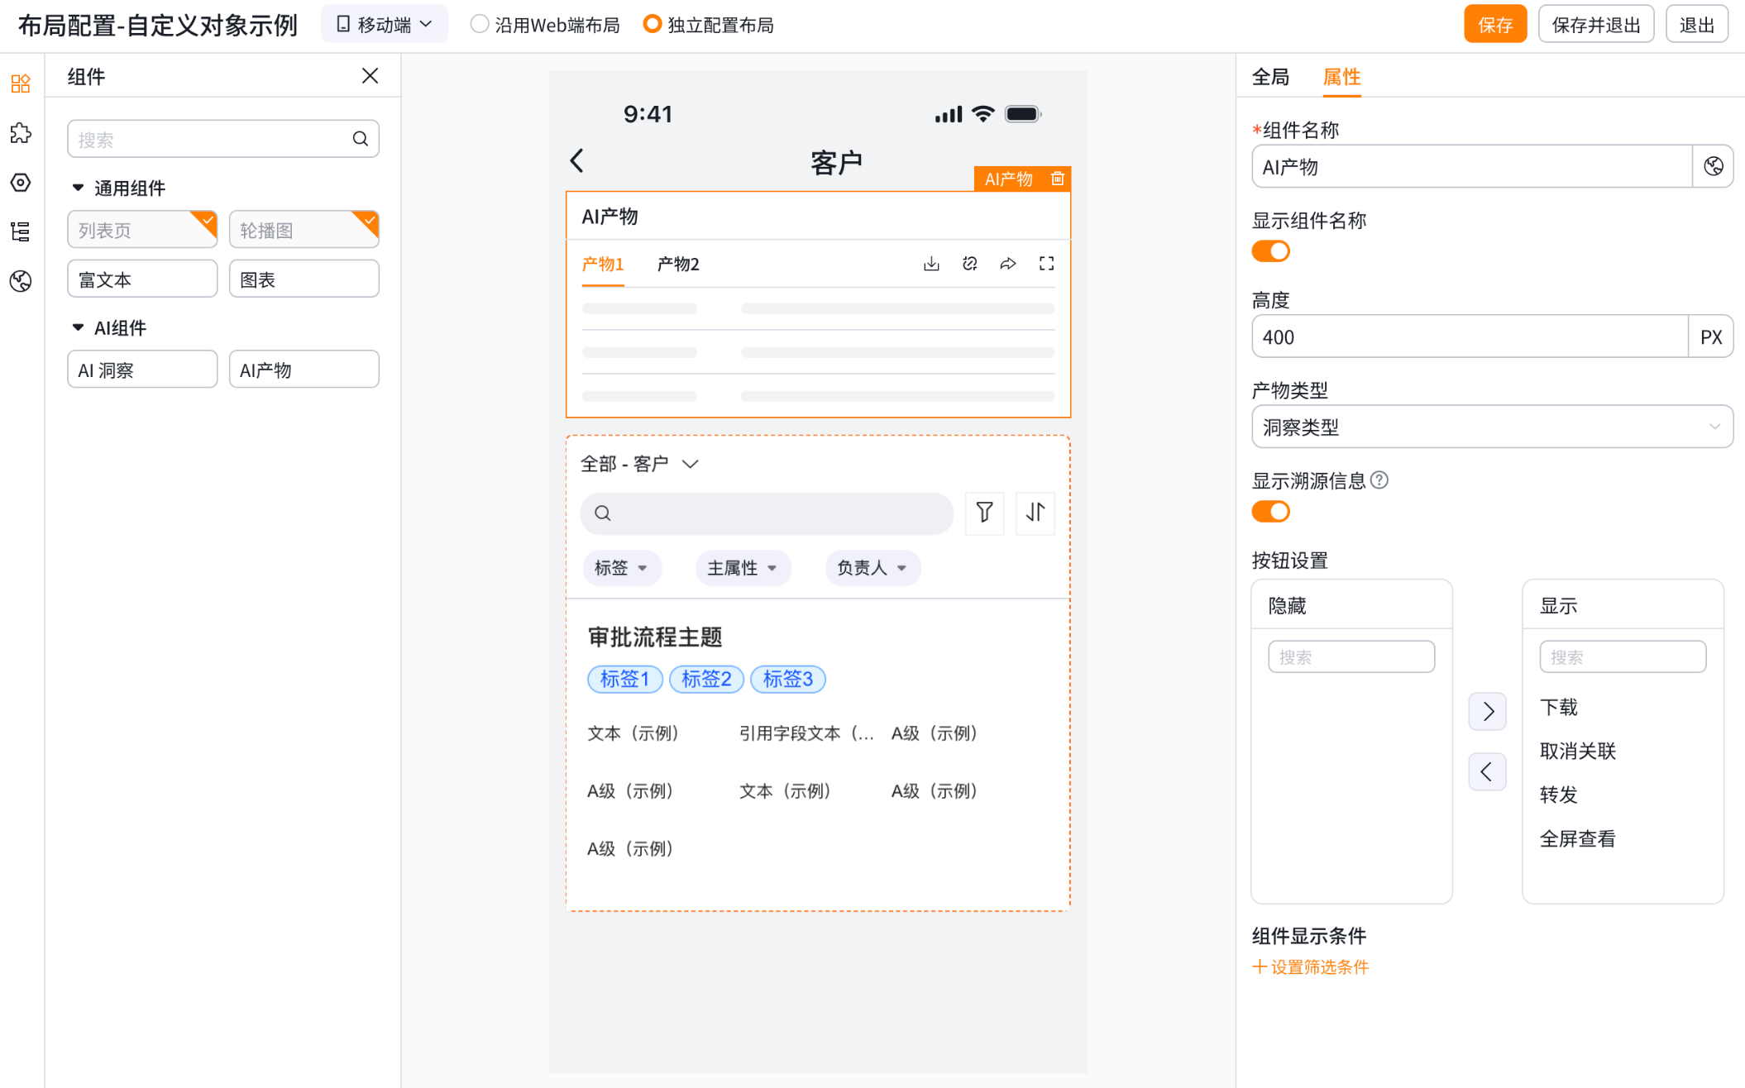This screenshot has width=1745, height=1088.
Task: Open the 移动端 device dropdown
Action: tap(385, 25)
